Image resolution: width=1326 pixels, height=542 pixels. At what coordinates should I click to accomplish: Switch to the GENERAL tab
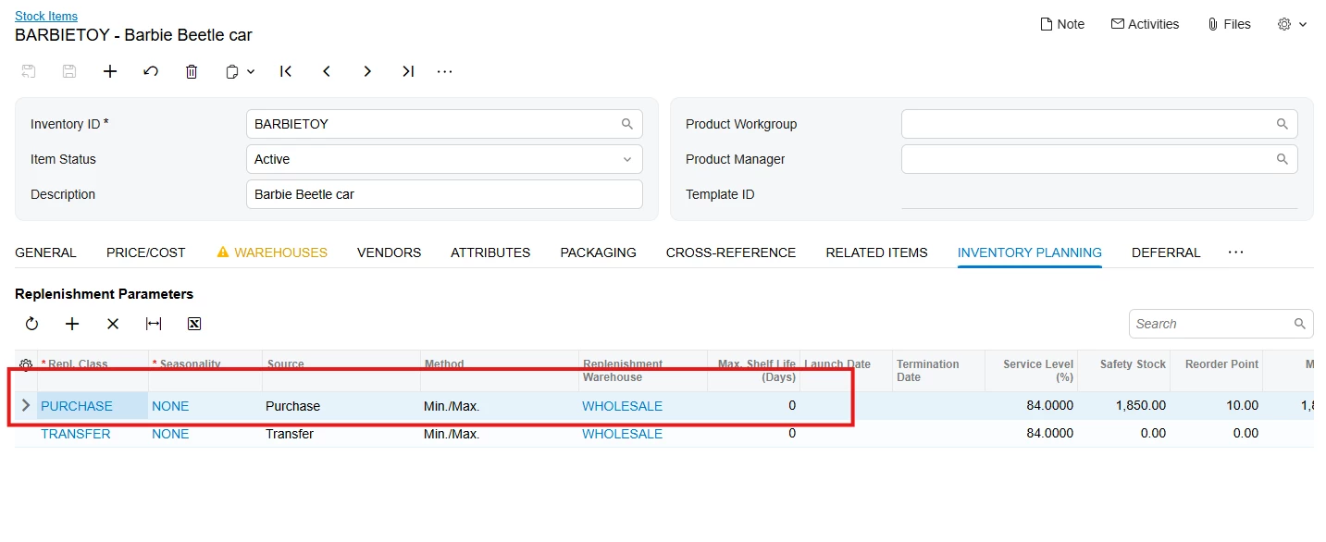45,253
